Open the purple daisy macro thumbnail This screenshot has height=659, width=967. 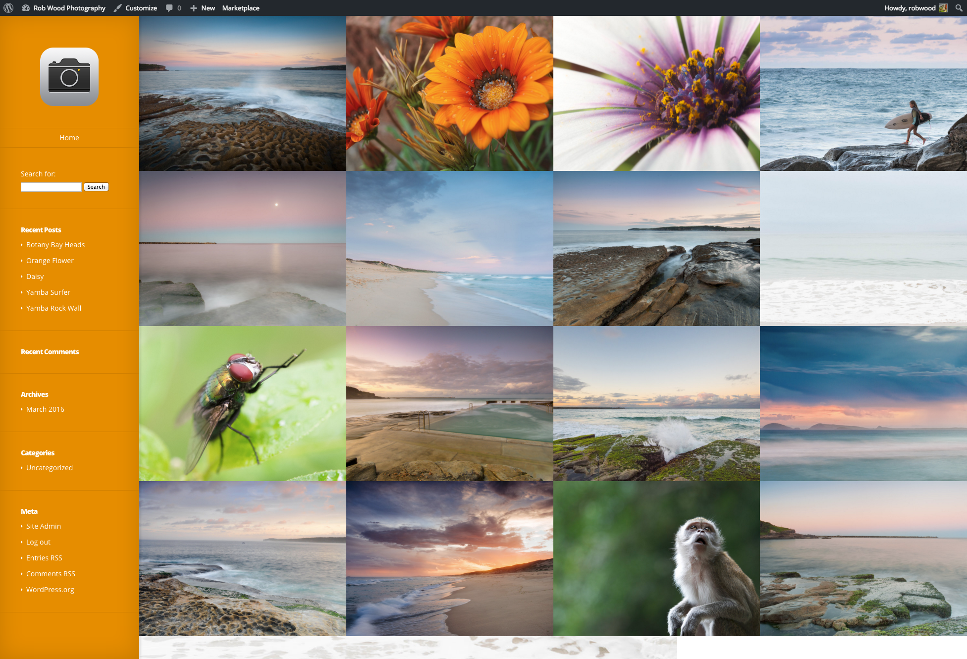[656, 93]
